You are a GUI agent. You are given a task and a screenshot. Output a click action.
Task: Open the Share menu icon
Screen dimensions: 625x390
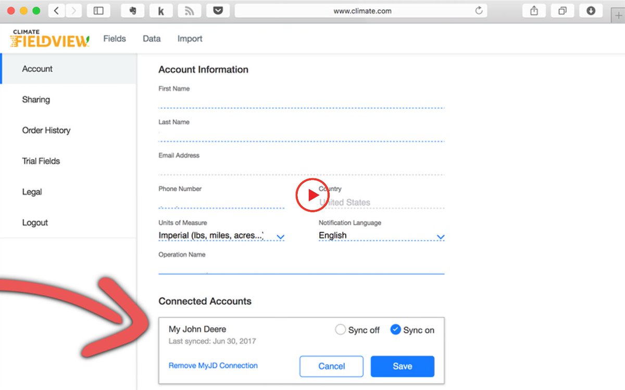tap(534, 10)
